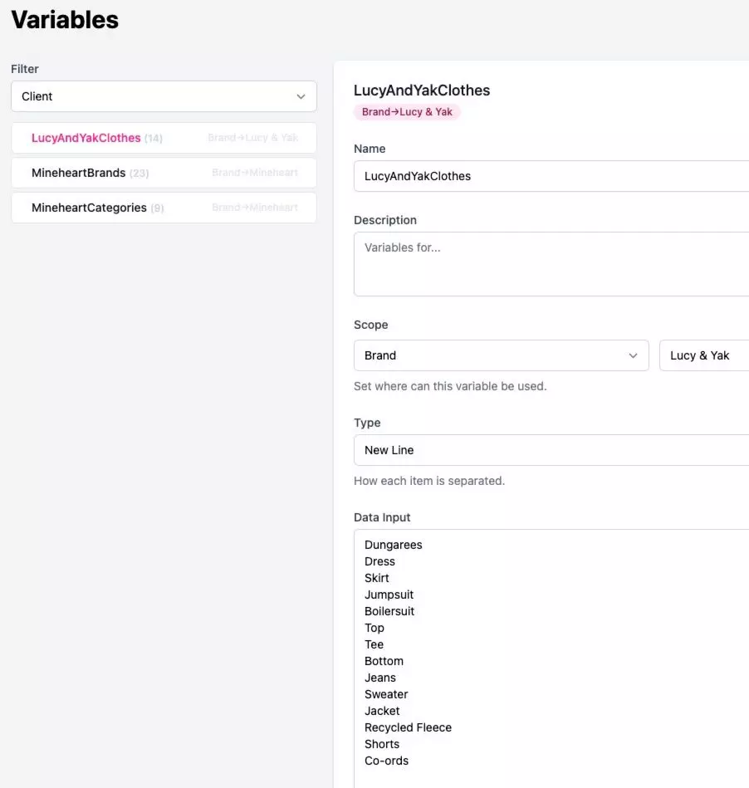The height and width of the screenshot is (788, 749).
Task: Click the Jacket line in Data Input
Action: tap(382, 711)
